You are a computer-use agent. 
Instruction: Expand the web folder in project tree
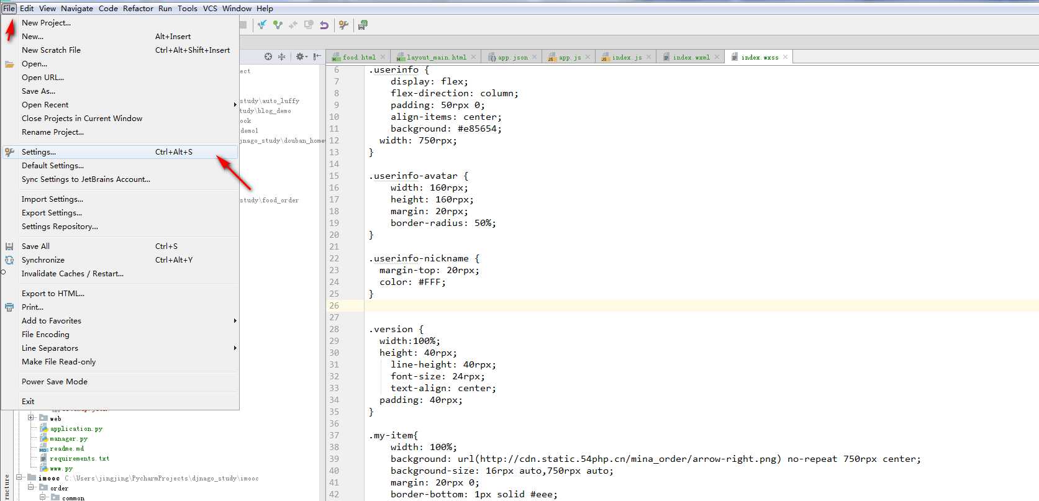(x=31, y=418)
